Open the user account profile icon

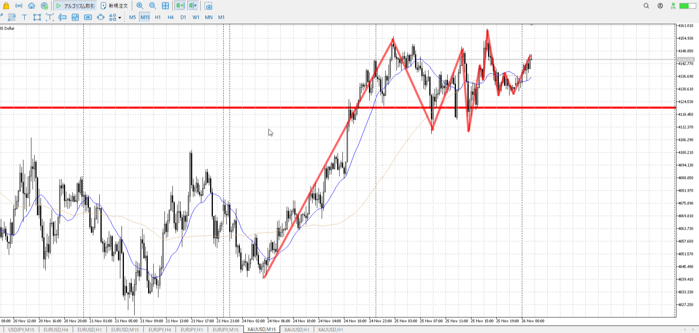point(660,6)
